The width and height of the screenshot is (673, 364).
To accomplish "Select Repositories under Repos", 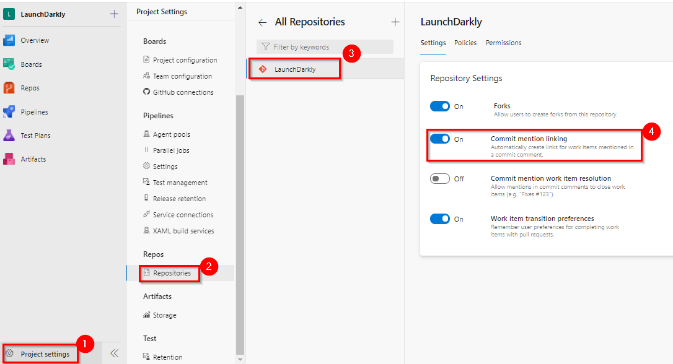I will (172, 273).
